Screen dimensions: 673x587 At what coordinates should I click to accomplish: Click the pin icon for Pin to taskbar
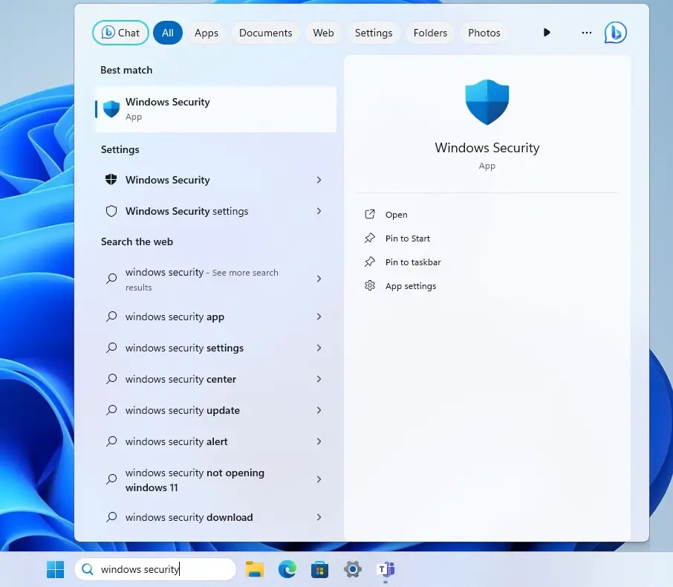tap(369, 262)
